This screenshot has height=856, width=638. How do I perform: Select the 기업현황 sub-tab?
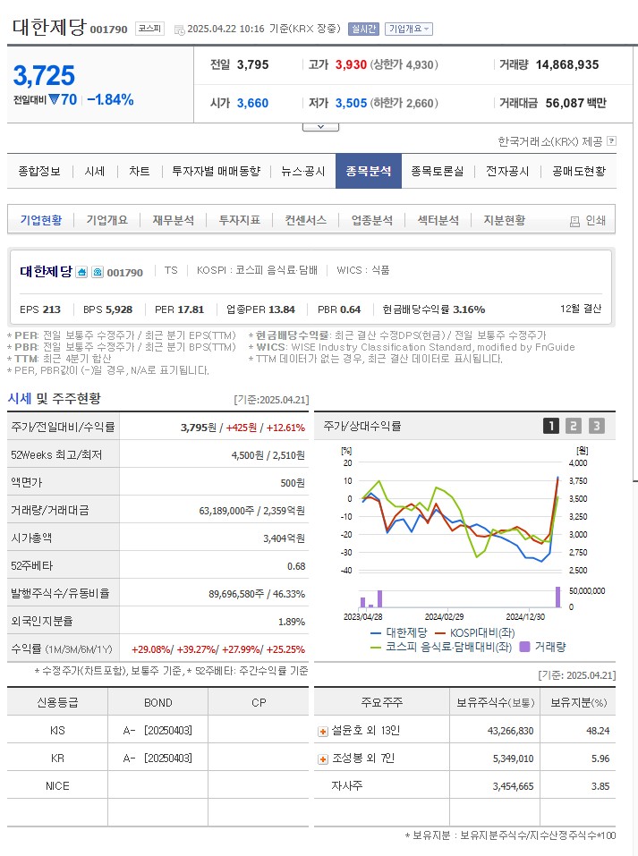pyautogui.click(x=41, y=220)
